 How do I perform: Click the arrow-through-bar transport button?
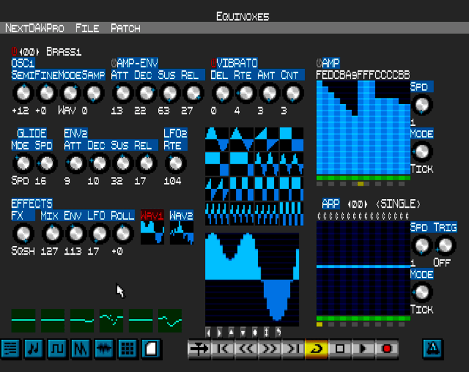[x=200, y=349]
